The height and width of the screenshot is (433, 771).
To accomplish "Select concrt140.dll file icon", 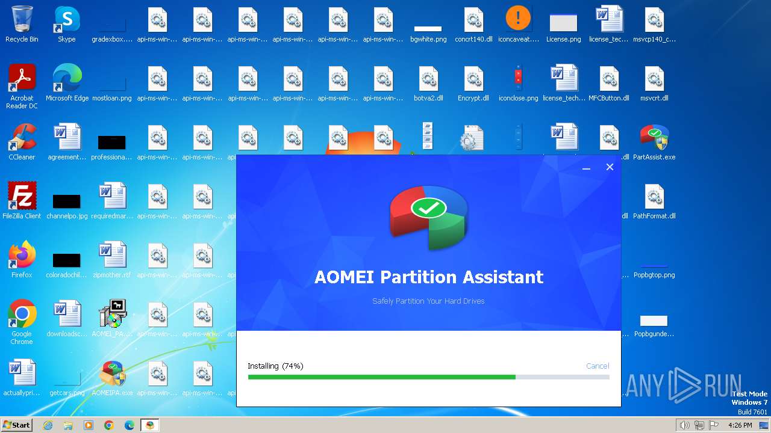I will [473, 25].
